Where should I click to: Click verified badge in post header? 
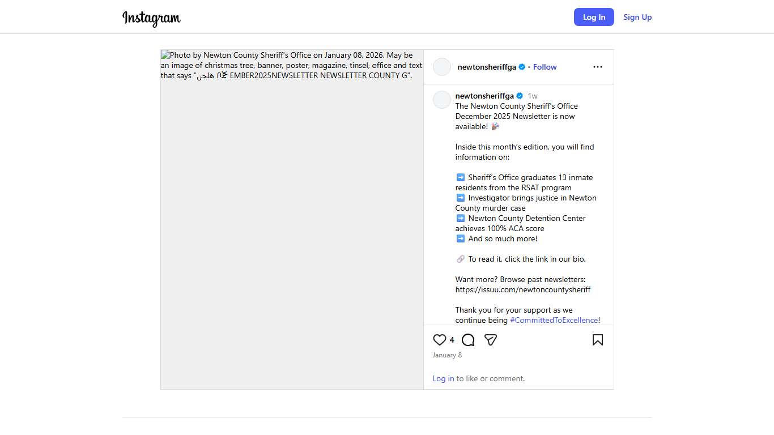522,67
